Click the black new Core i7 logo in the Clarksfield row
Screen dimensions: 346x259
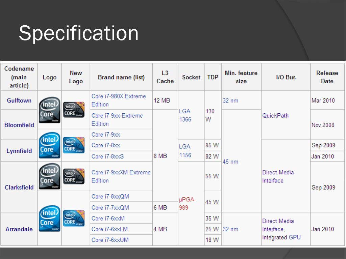[74, 176]
